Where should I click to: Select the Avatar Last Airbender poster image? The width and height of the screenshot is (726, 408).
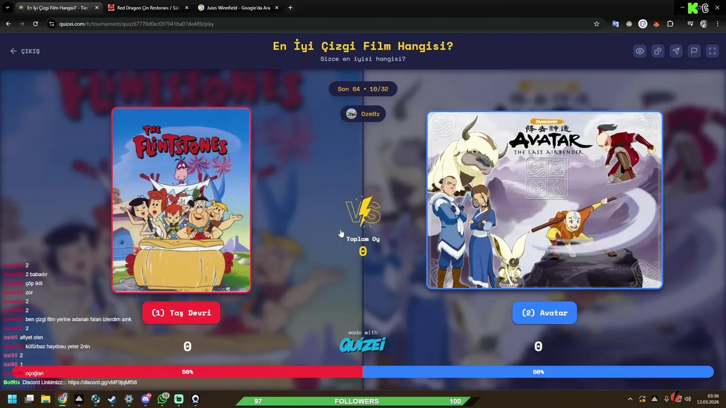tap(544, 200)
